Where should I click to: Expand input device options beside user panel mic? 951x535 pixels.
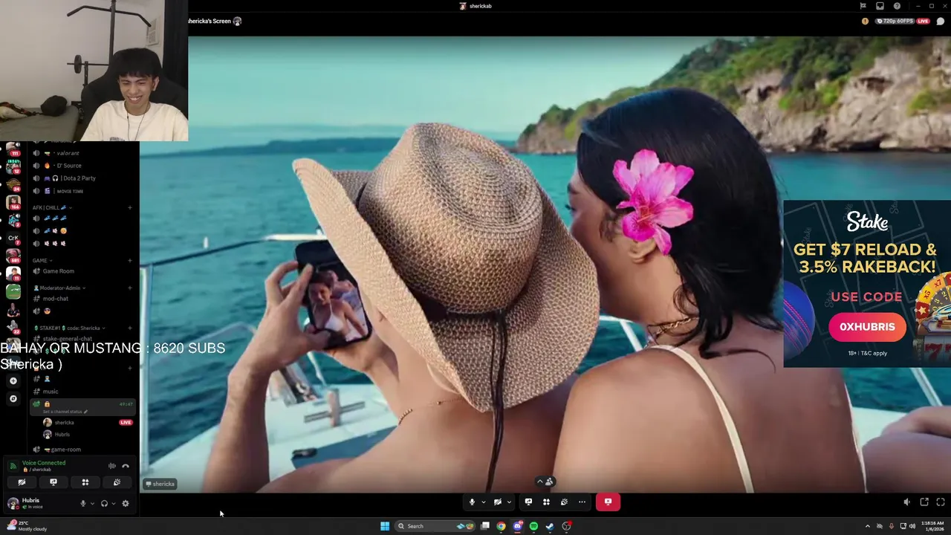tap(92, 503)
